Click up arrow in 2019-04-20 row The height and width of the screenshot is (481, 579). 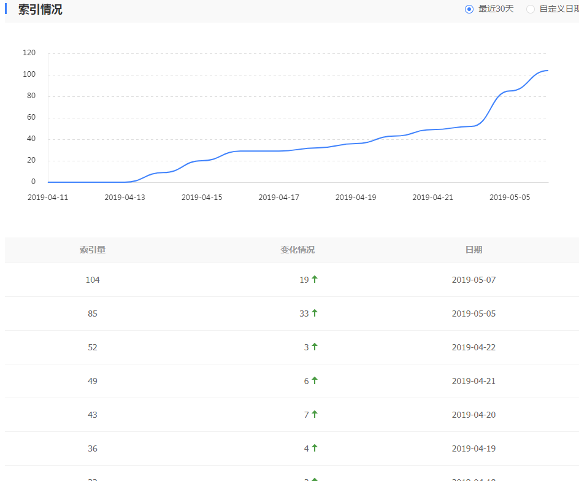click(x=315, y=414)
